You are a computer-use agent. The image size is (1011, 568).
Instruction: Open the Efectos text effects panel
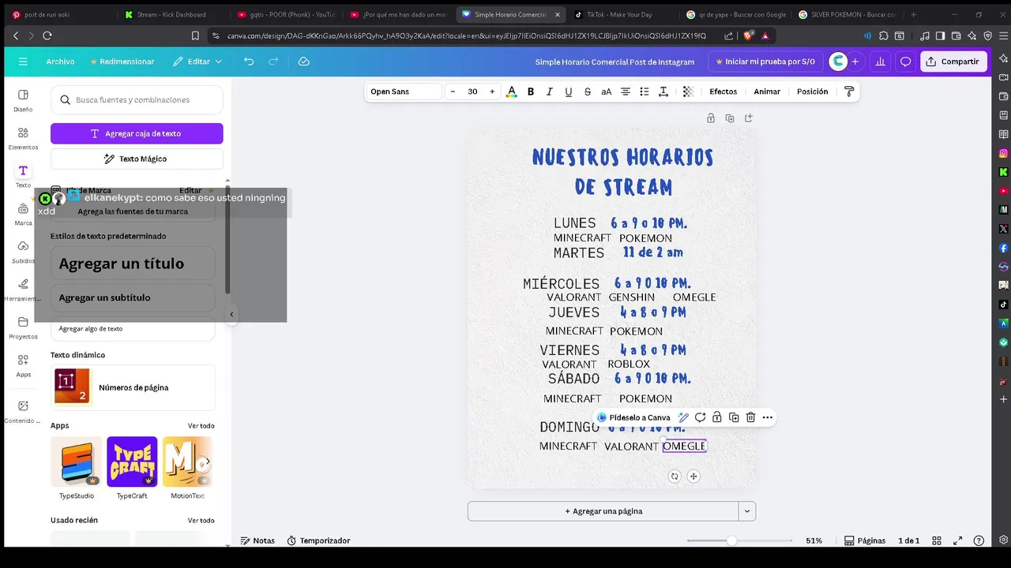tap(723, 92)
